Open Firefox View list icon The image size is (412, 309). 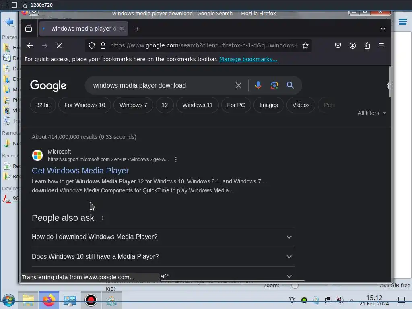[29, 29]
